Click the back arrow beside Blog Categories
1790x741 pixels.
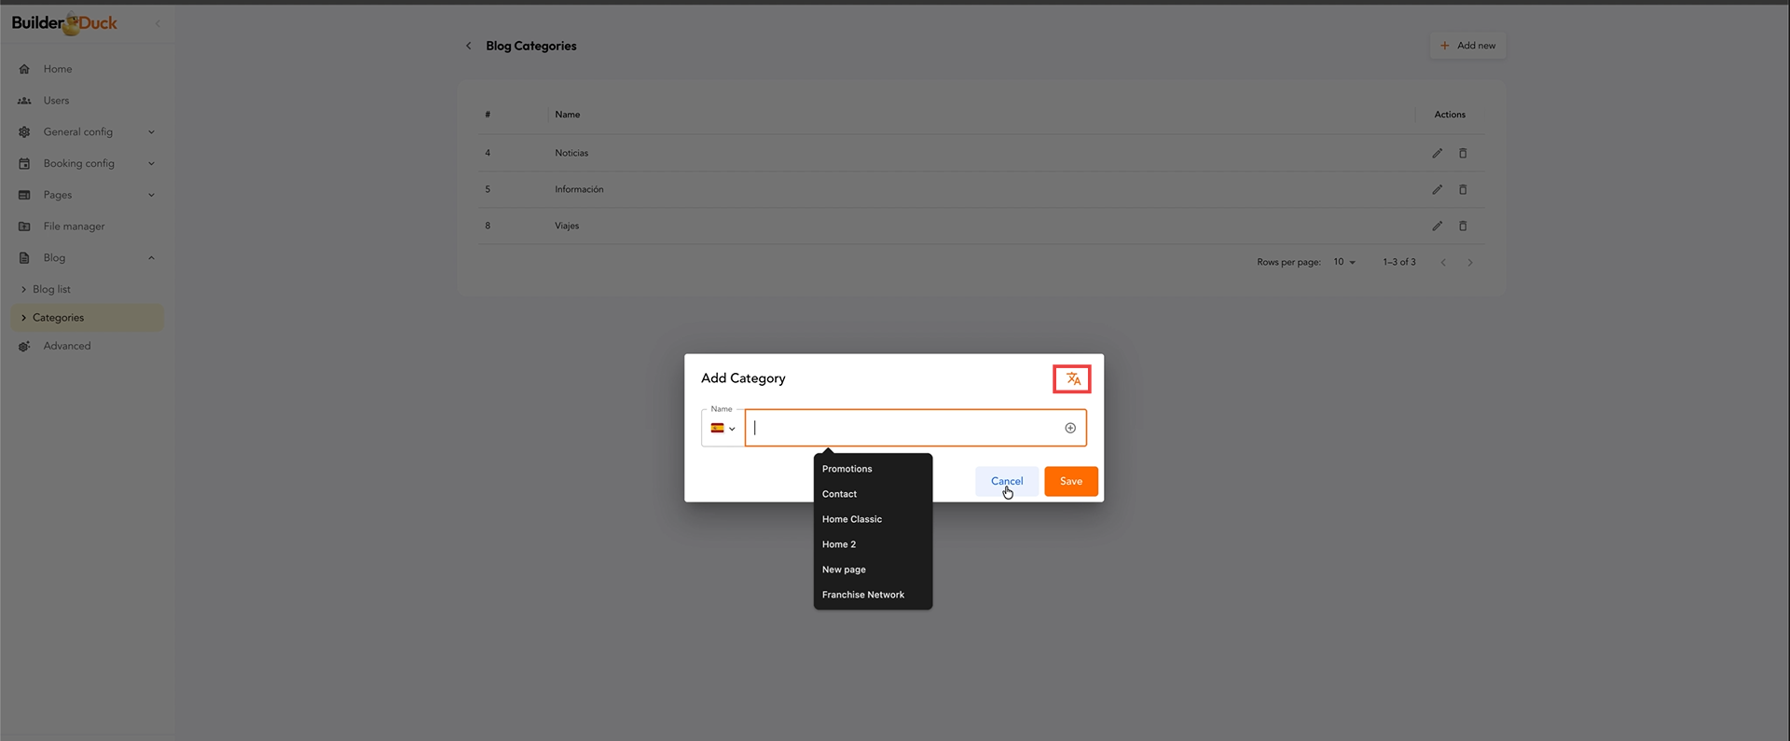pyautogui.click(x=468, y=46)
